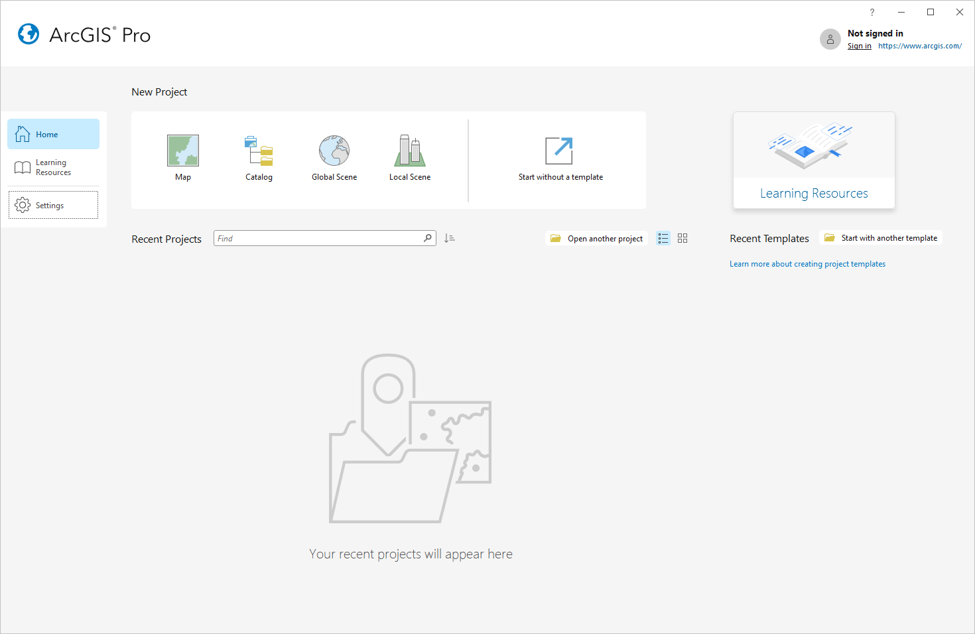Open the arcgis.com portal link
Viewport: 975px width, 634px height.
coord(920,46)
